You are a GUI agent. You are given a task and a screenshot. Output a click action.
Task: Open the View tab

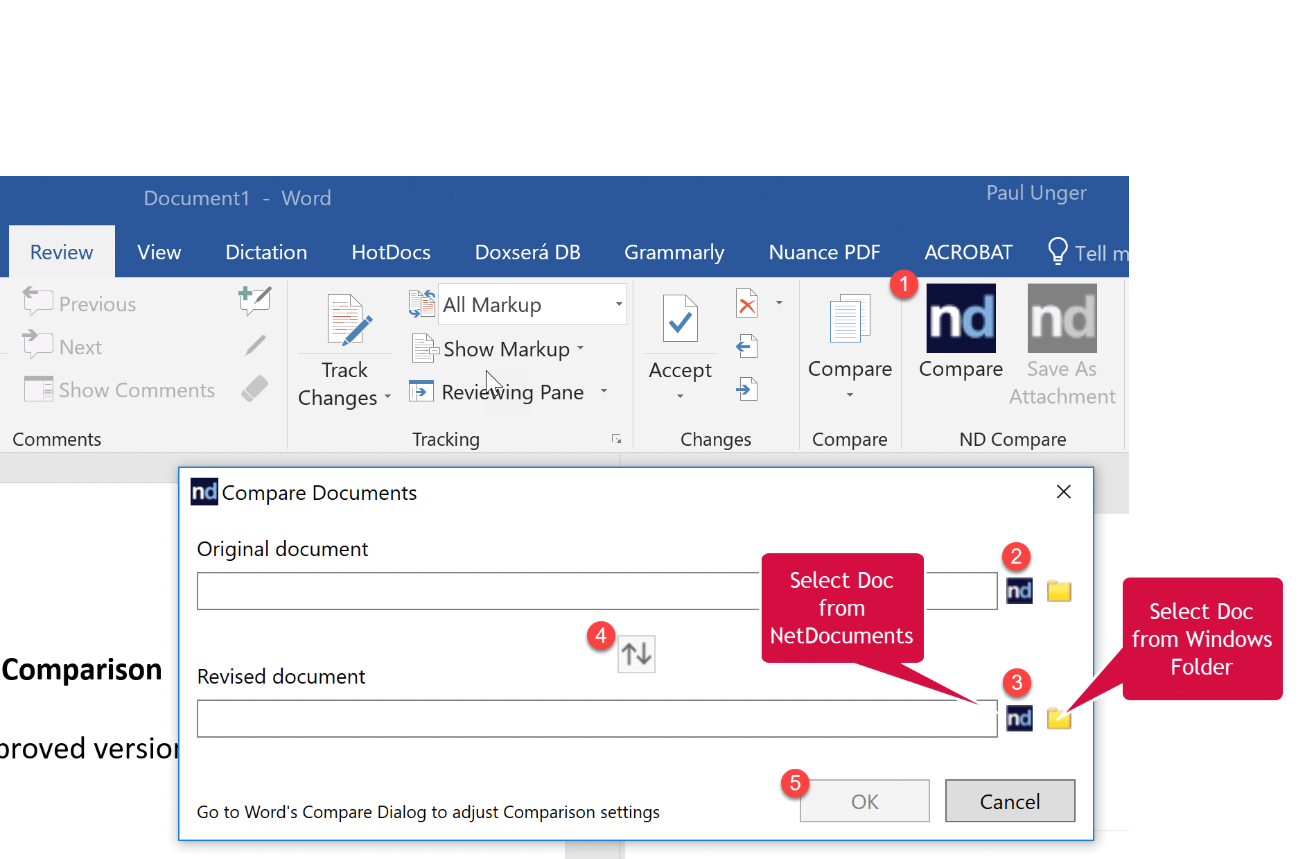[x=159, y=252]
